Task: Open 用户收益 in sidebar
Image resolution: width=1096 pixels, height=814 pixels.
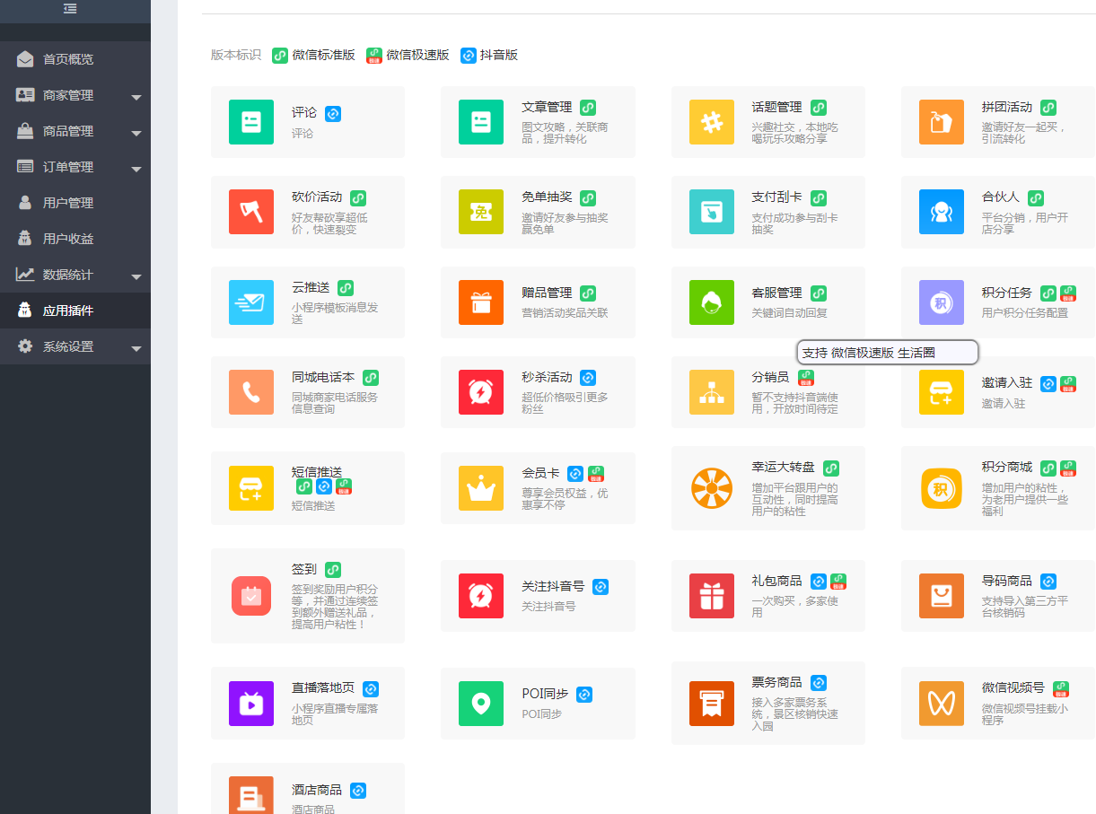Action: (x=75, y=239)
